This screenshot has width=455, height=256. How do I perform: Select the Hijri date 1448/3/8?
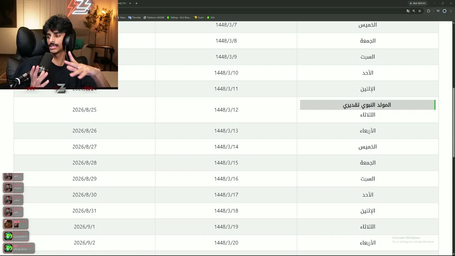[x=226, y=41]
